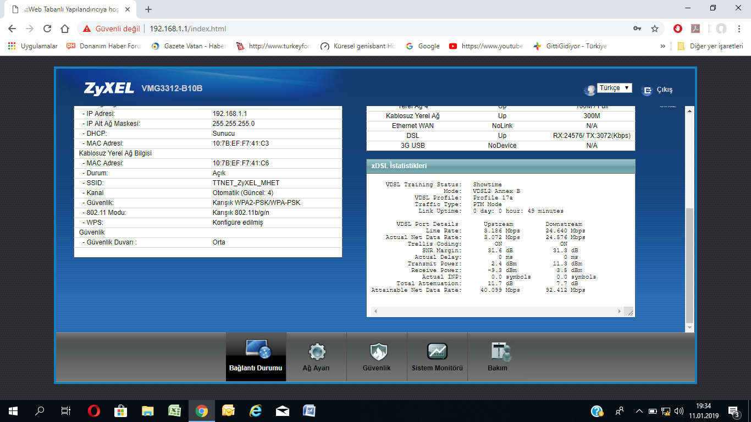
Task: Open the turkeyforum bookmark
Action: tap(273, 46)
